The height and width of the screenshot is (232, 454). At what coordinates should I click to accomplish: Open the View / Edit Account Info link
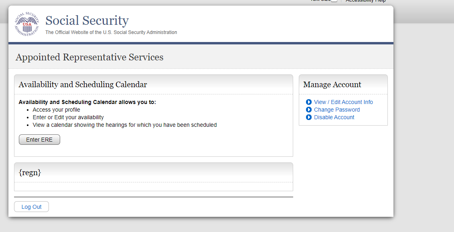click(343, 102)
